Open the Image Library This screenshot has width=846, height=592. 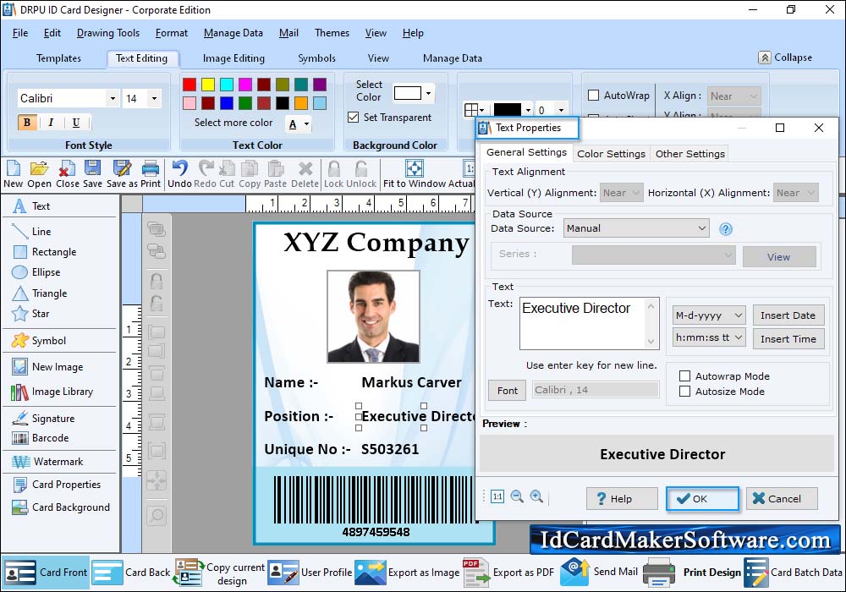(x=52, y=392)
